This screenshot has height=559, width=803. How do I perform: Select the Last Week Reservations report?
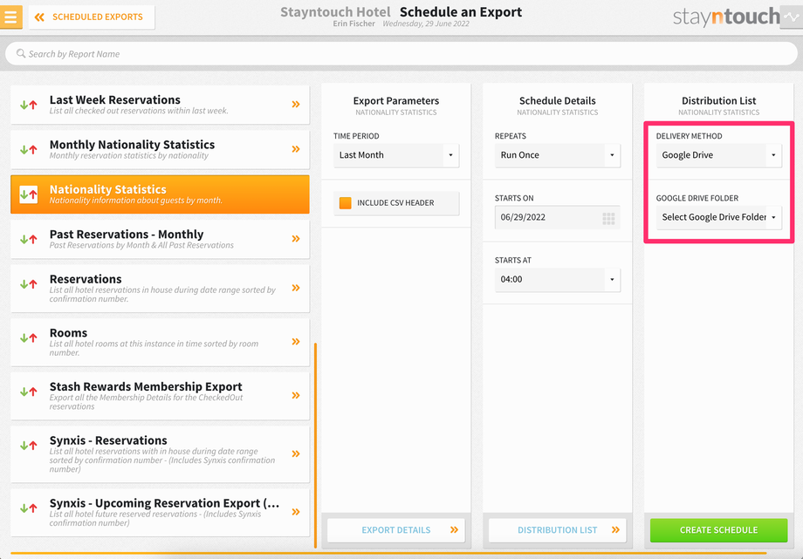[160, 105]
